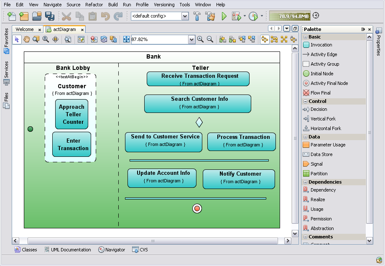
Task: Open the zoom percentage dropdown
Action: point(191,39)
